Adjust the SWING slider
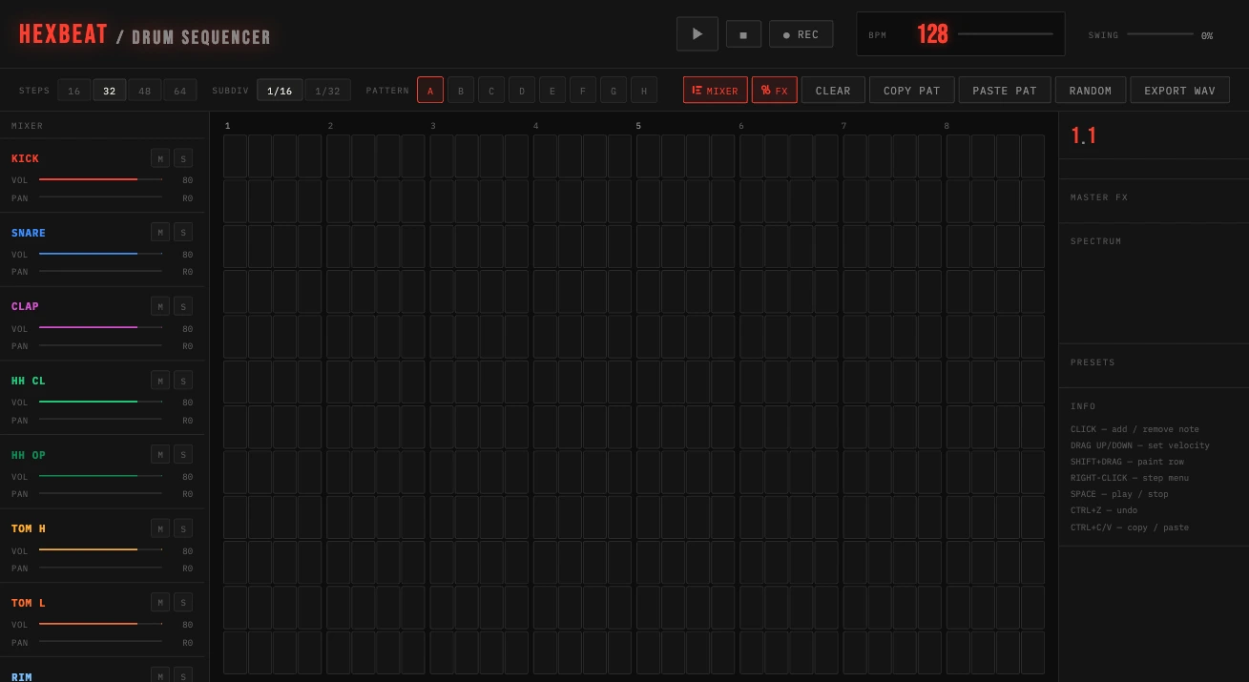 [x=1160, y=34]
